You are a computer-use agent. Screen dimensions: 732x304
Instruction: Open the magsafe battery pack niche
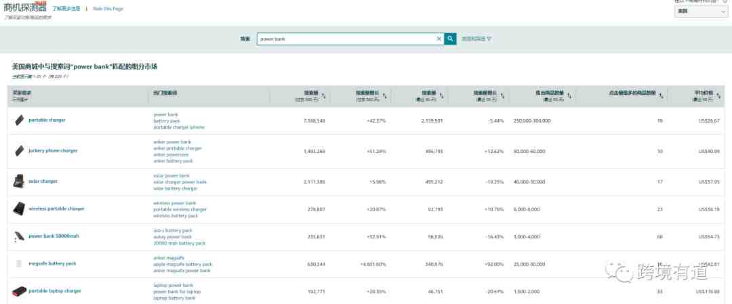click(52, 263)
